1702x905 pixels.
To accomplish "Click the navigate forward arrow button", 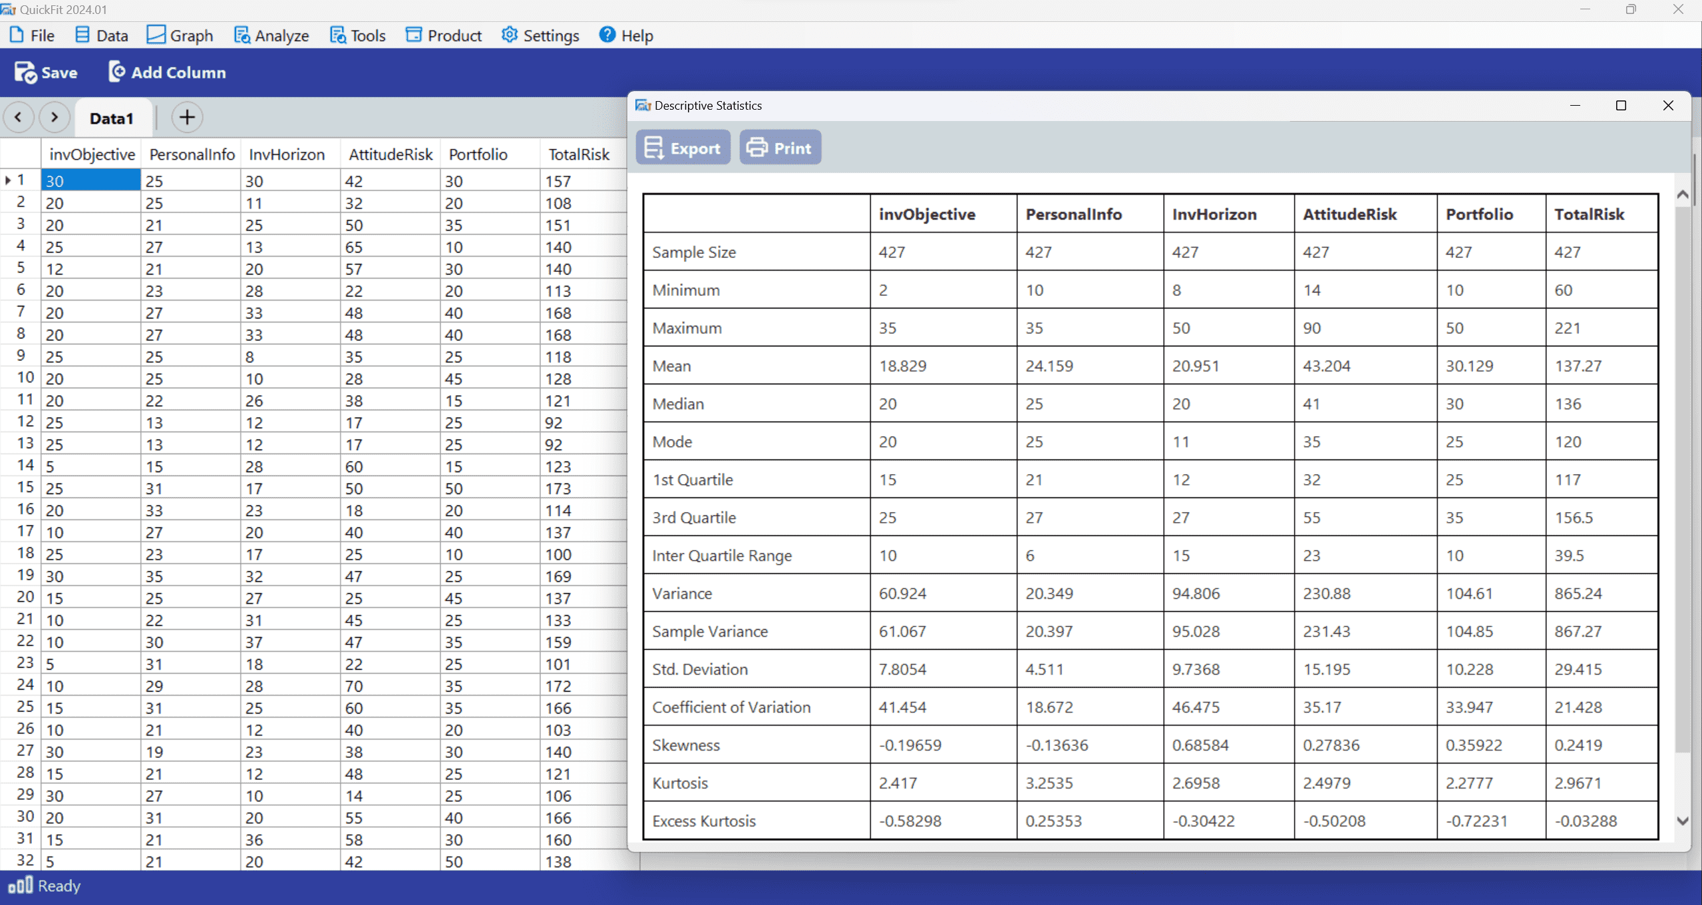I will 52,117.
